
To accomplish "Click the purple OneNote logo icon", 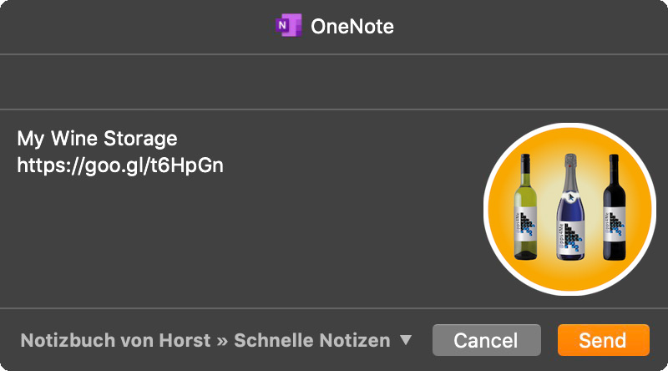I will tap(288, 26).
